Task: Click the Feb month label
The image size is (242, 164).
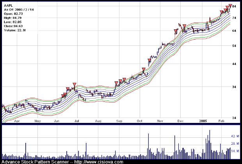Action: pos(221,121)
